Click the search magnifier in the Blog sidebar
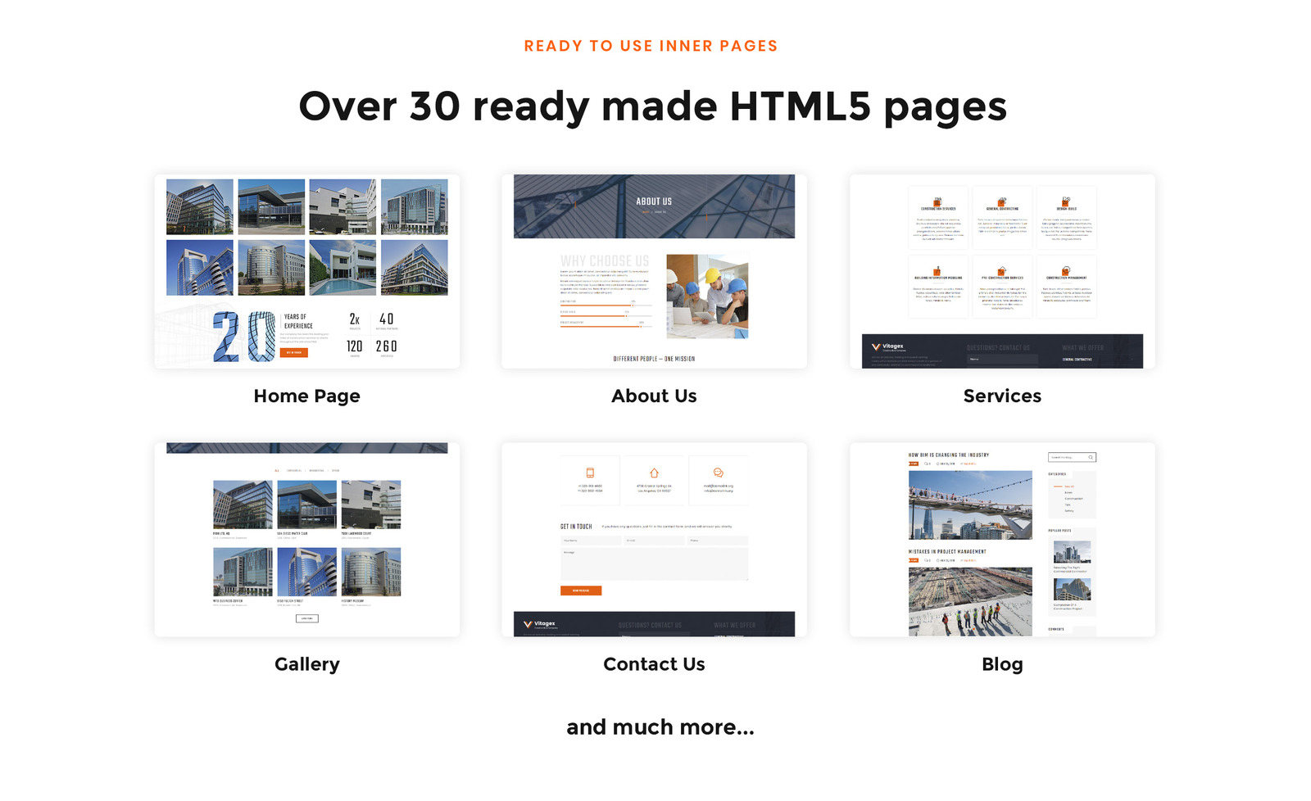The width and height of the screenshot is (1311, 801). pyautogui.click(x=1091, y=457)
